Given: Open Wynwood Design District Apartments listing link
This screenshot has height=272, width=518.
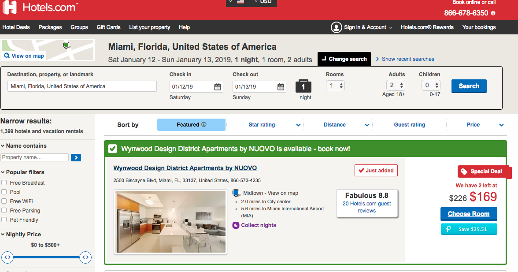Looking at the screenshot, I should (185, 168).
